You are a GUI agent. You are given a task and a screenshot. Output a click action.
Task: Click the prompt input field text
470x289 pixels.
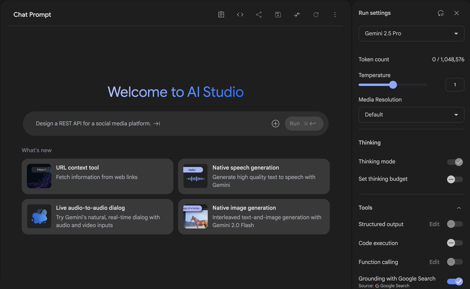coord(93,124)
